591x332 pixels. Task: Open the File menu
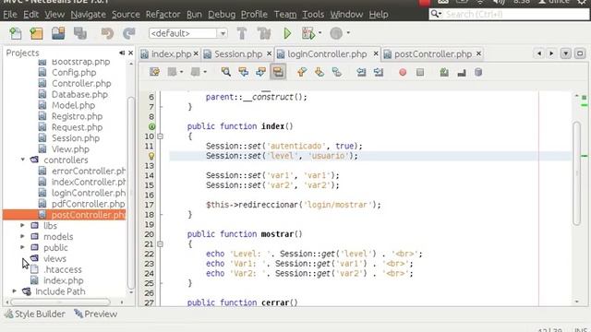[x=10, y=15]
